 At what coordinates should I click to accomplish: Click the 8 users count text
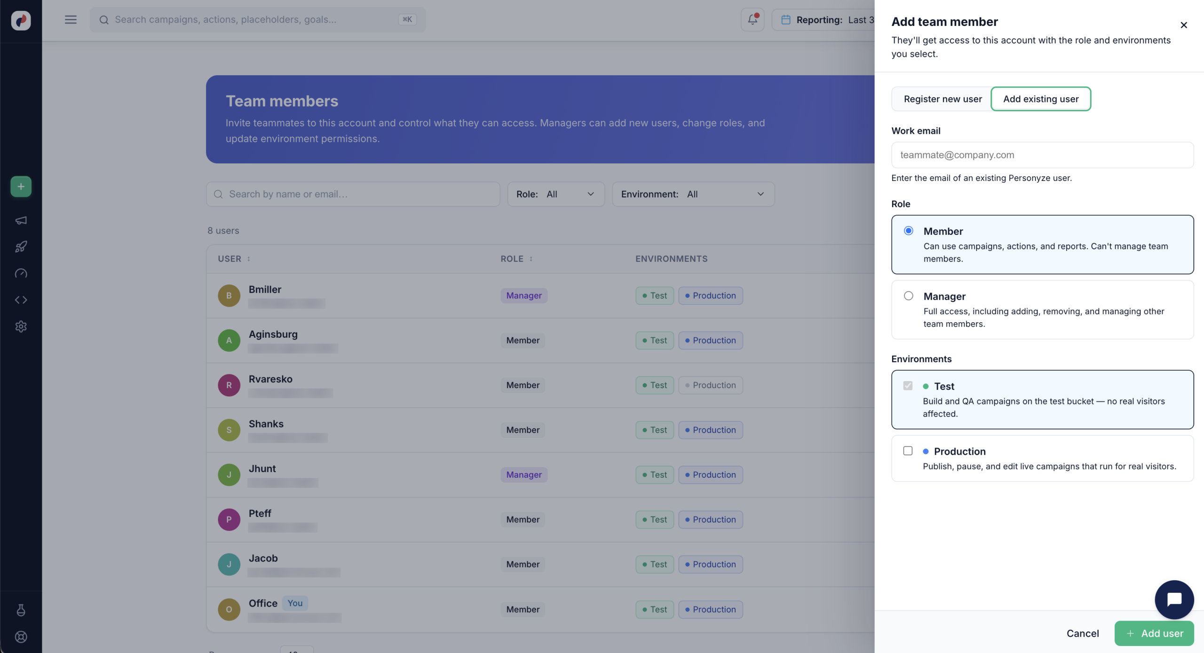(223, 231)
